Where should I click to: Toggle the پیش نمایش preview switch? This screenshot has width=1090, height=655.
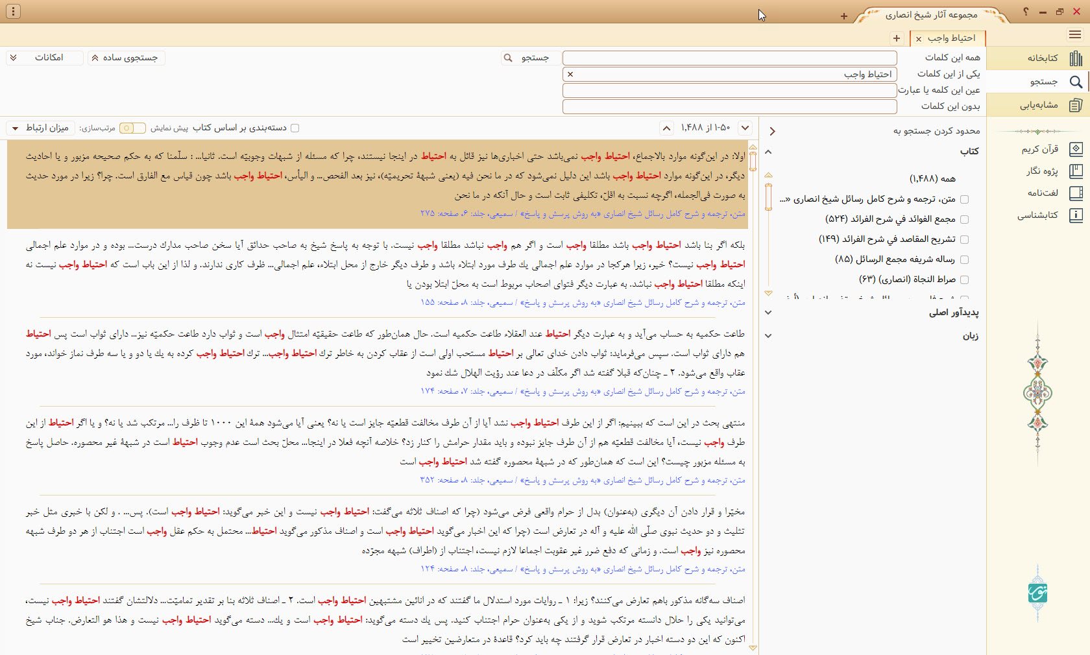(132, 128)
